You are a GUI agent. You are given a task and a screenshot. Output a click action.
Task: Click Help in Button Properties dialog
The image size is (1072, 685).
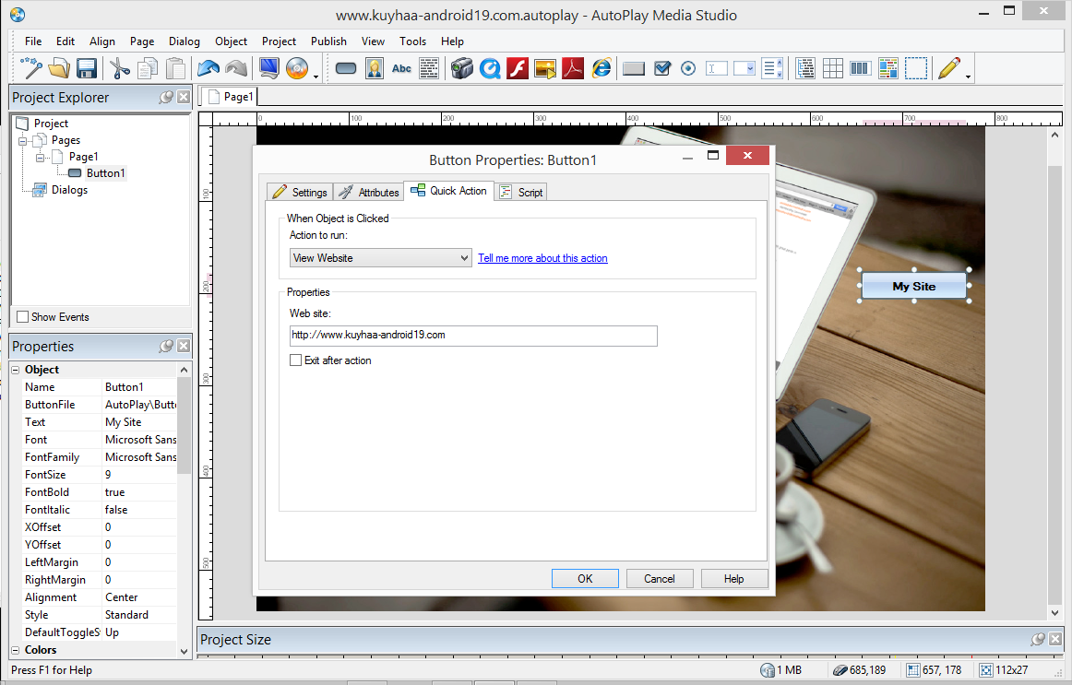pyautogui.click(x=734, y=578)
